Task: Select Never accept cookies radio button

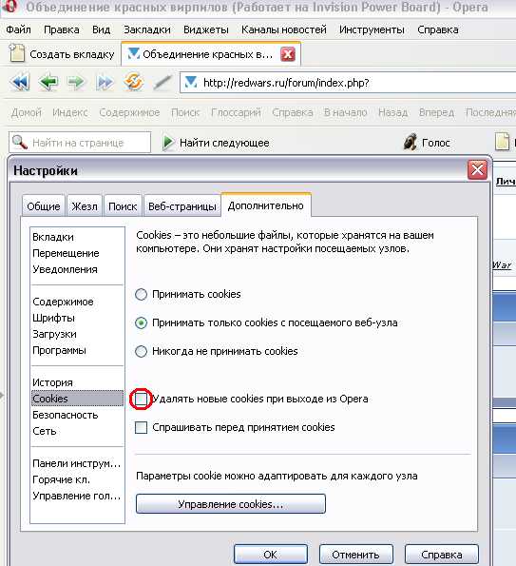Action: point(141,351)
